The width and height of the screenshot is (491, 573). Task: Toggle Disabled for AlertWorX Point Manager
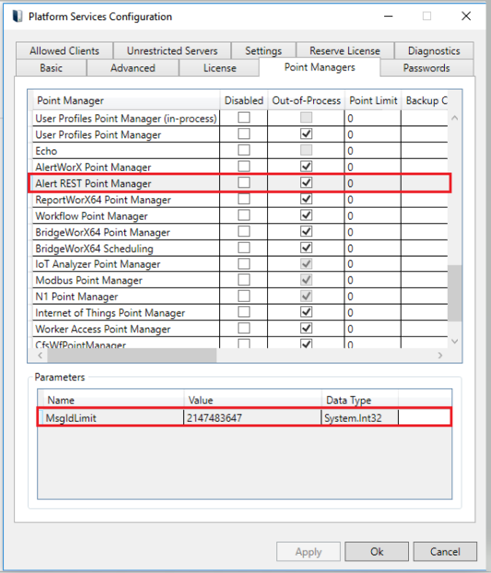click(x=244, y=166)
